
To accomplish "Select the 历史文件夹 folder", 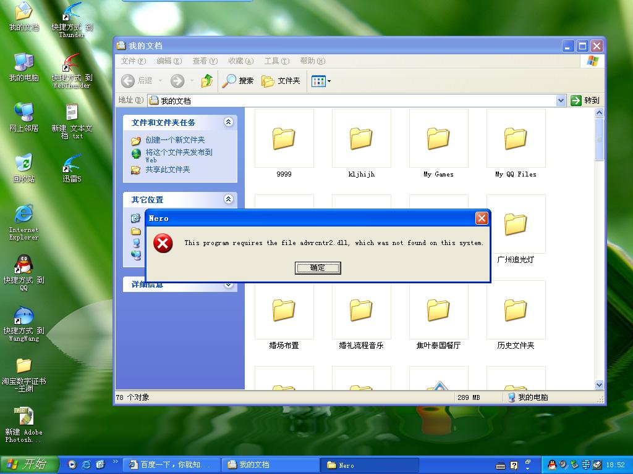I will tap(516, 315).
